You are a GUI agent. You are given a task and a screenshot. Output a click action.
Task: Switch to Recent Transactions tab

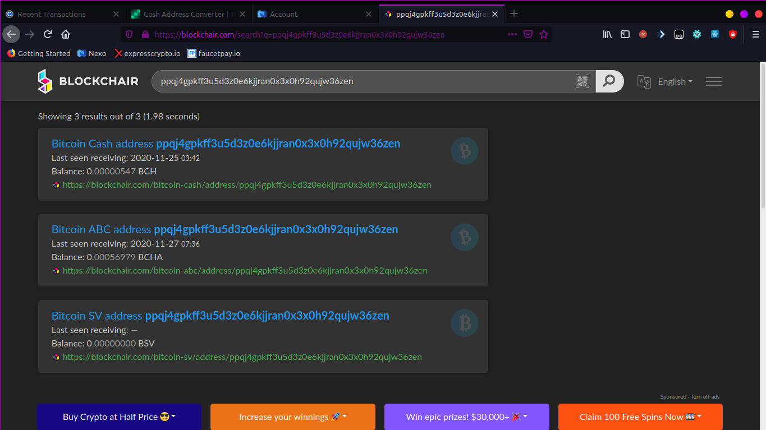tap(62, 14)
